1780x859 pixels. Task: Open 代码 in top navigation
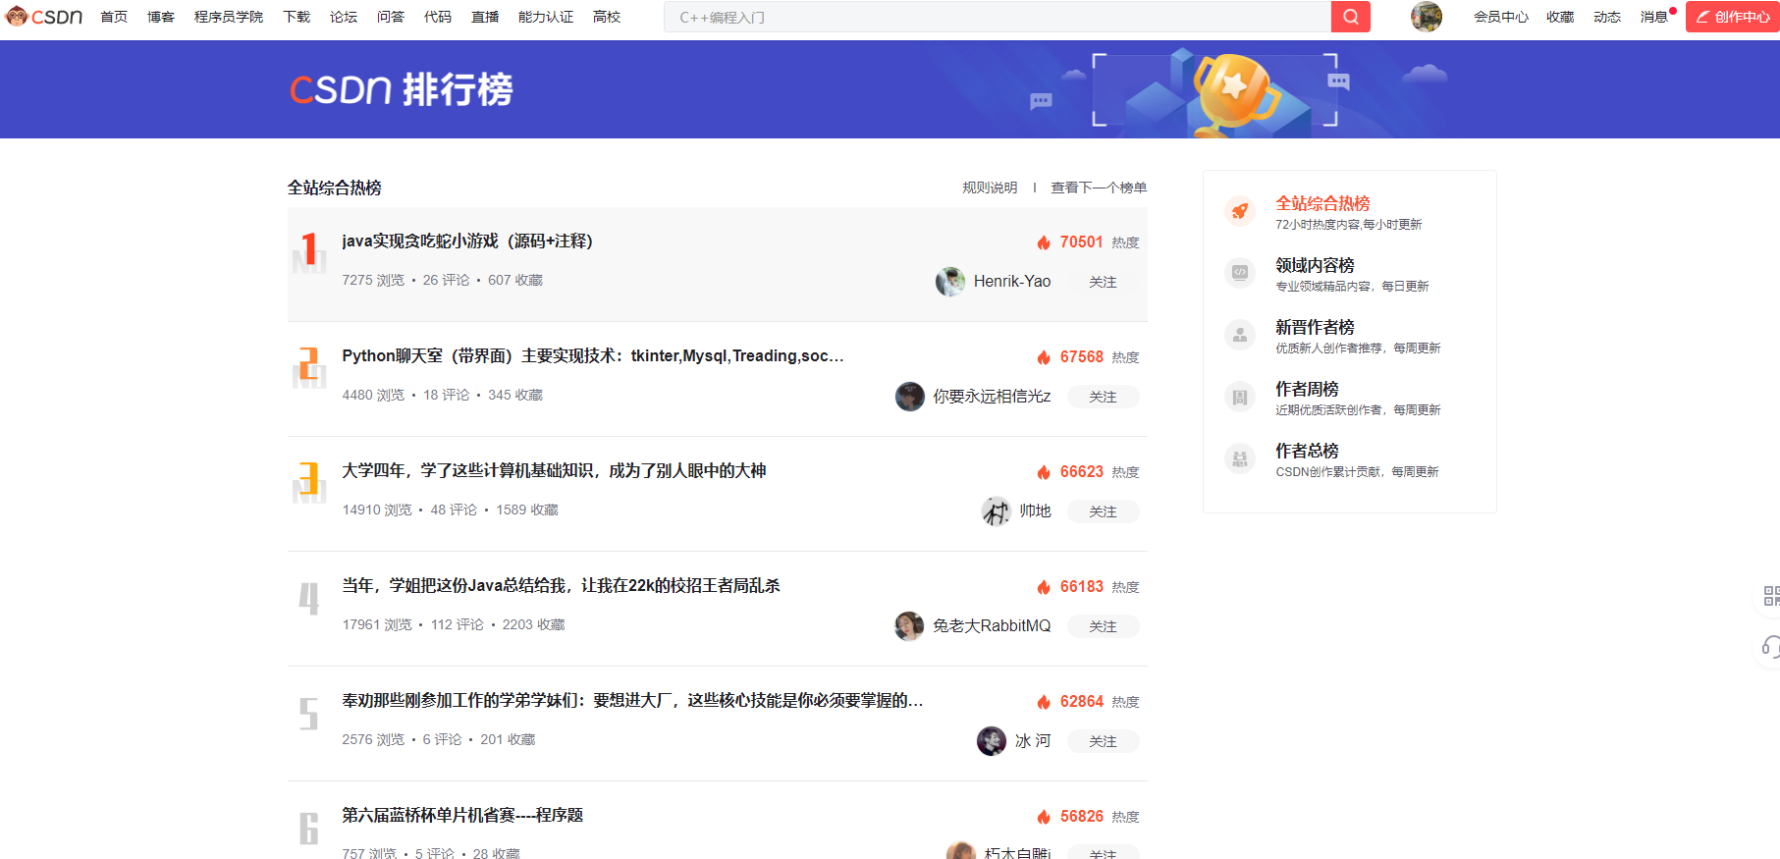(x=438, y=17)
